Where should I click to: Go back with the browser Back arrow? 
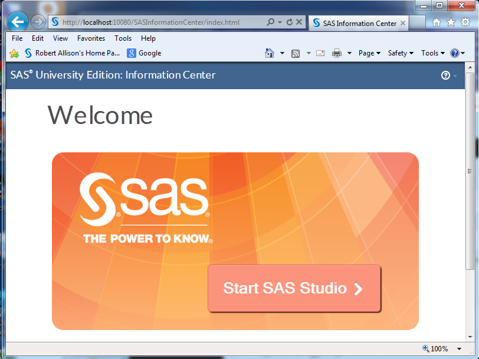click(18, 22)
